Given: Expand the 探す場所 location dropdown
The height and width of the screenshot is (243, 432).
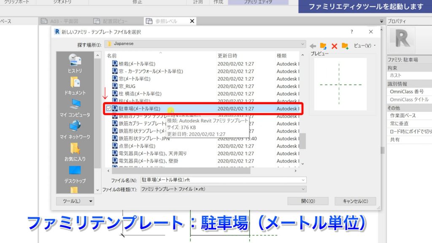Looking at the screenshot, I should coord(302,44).
